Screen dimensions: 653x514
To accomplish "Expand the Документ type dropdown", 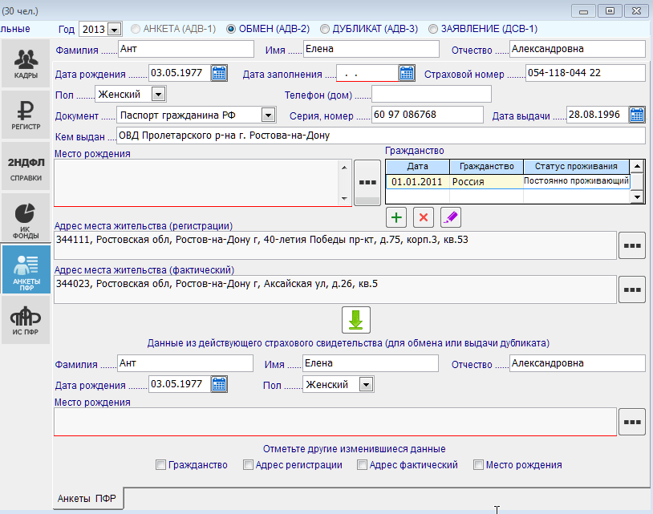I will point(269,115).
